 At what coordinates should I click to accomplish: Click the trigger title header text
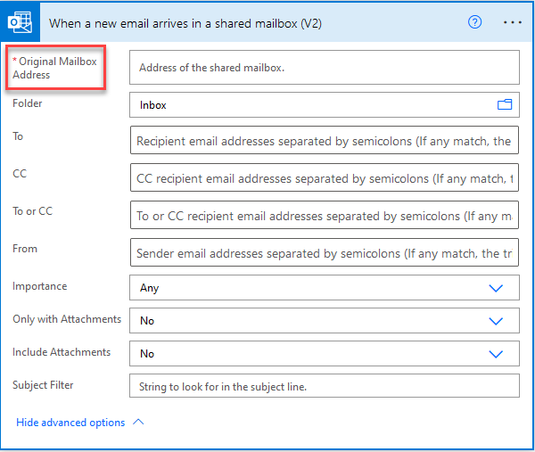(185, 23)
